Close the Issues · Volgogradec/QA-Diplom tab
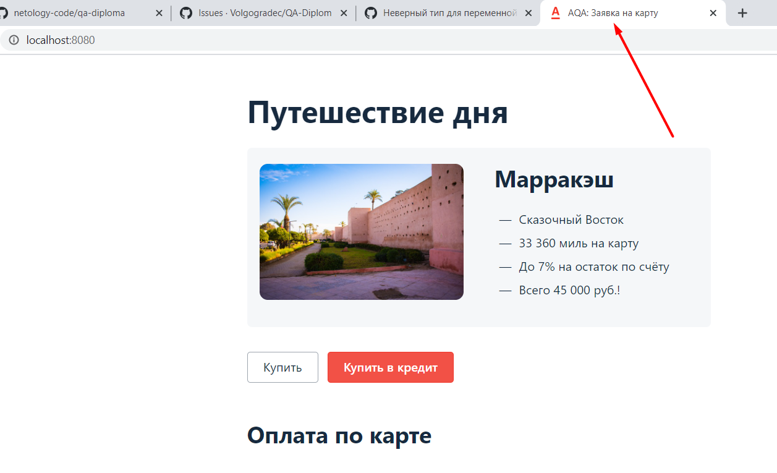The width and height of the screenshot is (777, 473). pyautogui.click(x=344, y=13)
